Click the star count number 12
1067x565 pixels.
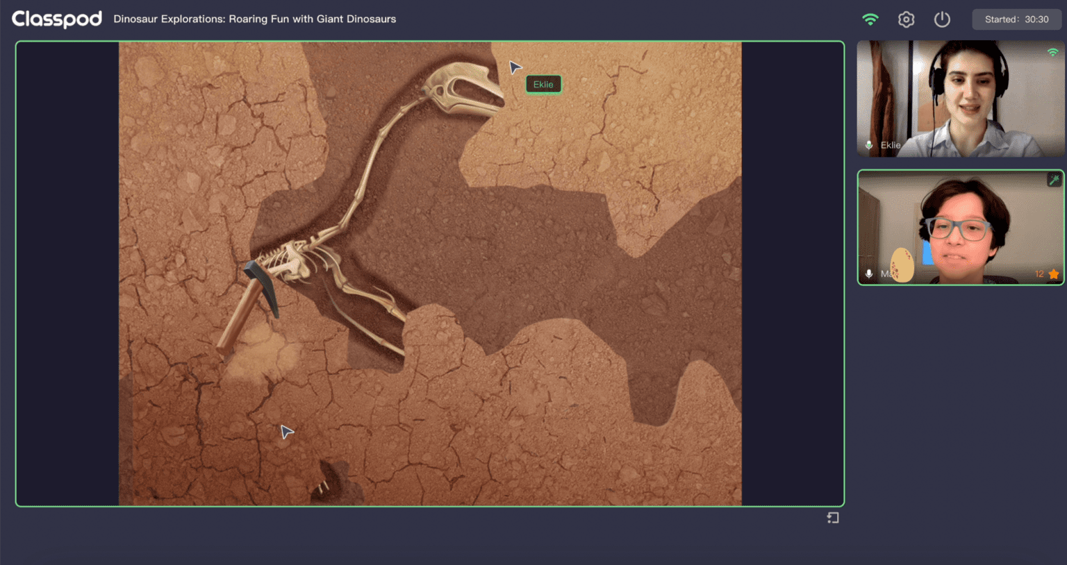(1039, 274)
